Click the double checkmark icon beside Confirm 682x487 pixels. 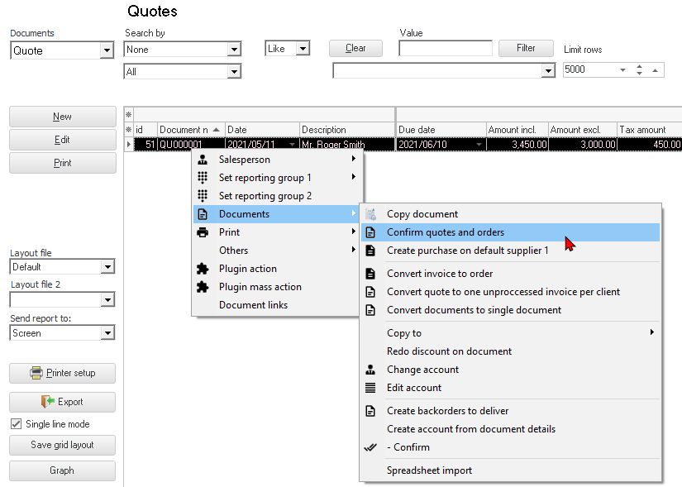tap(370, 447)
